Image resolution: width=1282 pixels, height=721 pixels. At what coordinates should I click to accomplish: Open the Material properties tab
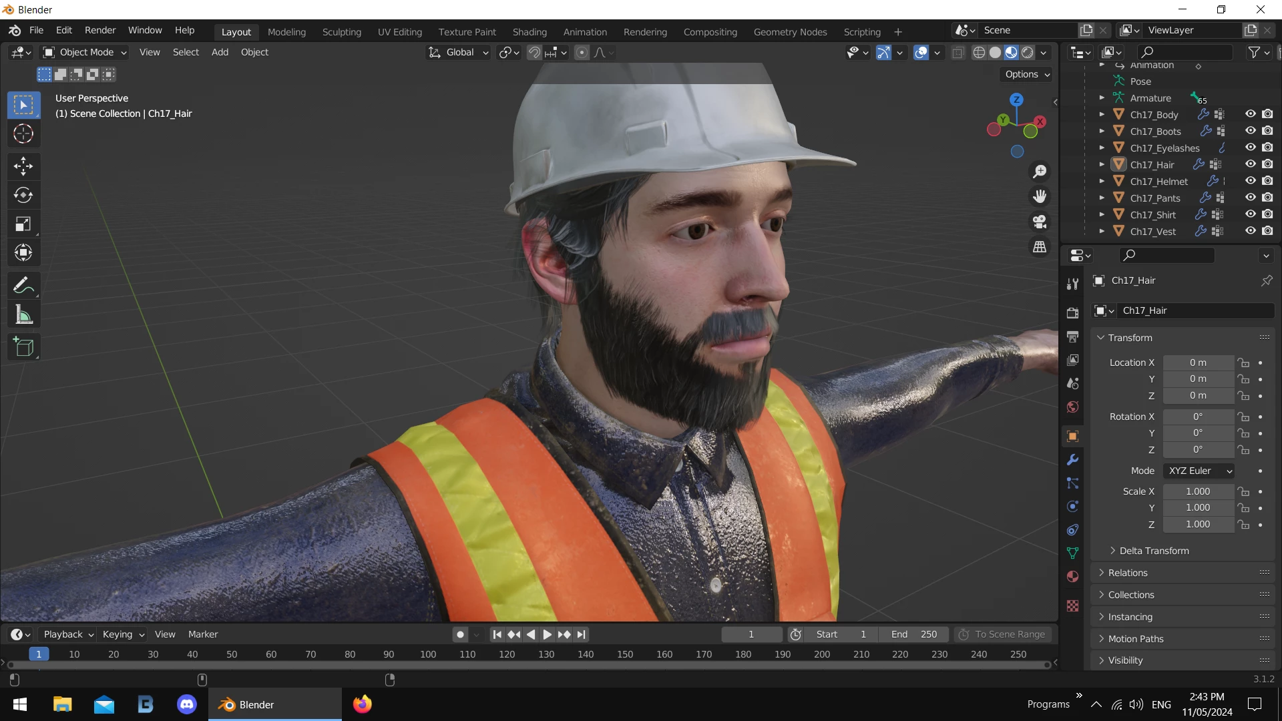tap(1073, 577)
